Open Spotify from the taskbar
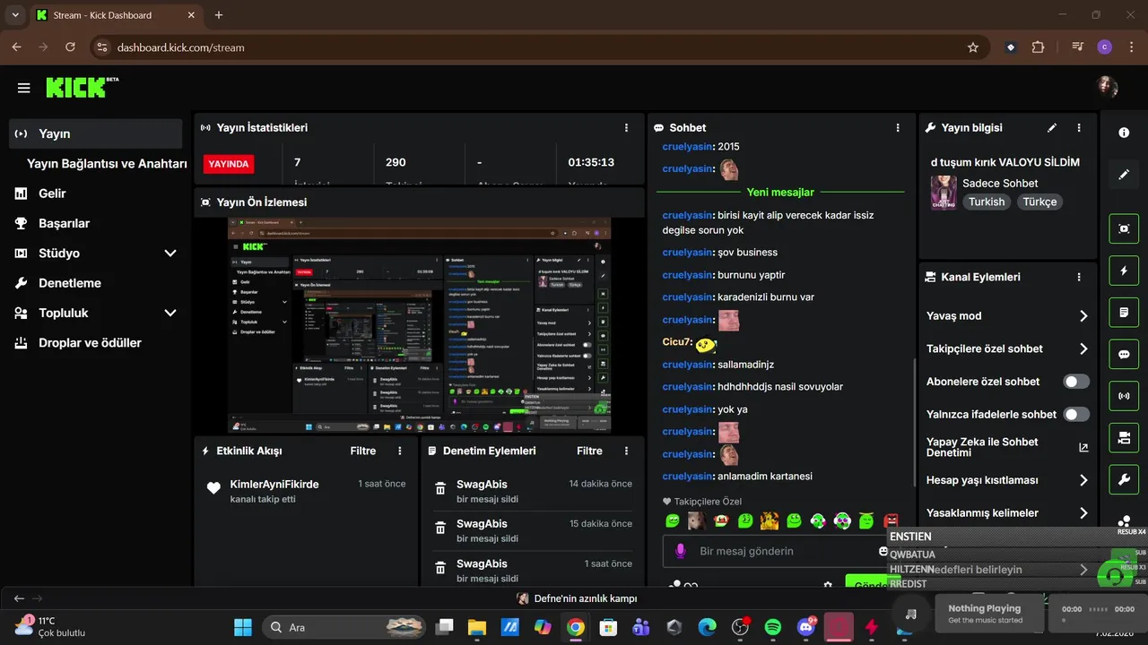The image size is (1148, 645). tap(773, 627)
